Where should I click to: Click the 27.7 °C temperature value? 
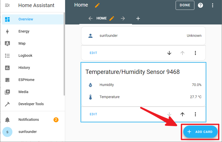196,97
